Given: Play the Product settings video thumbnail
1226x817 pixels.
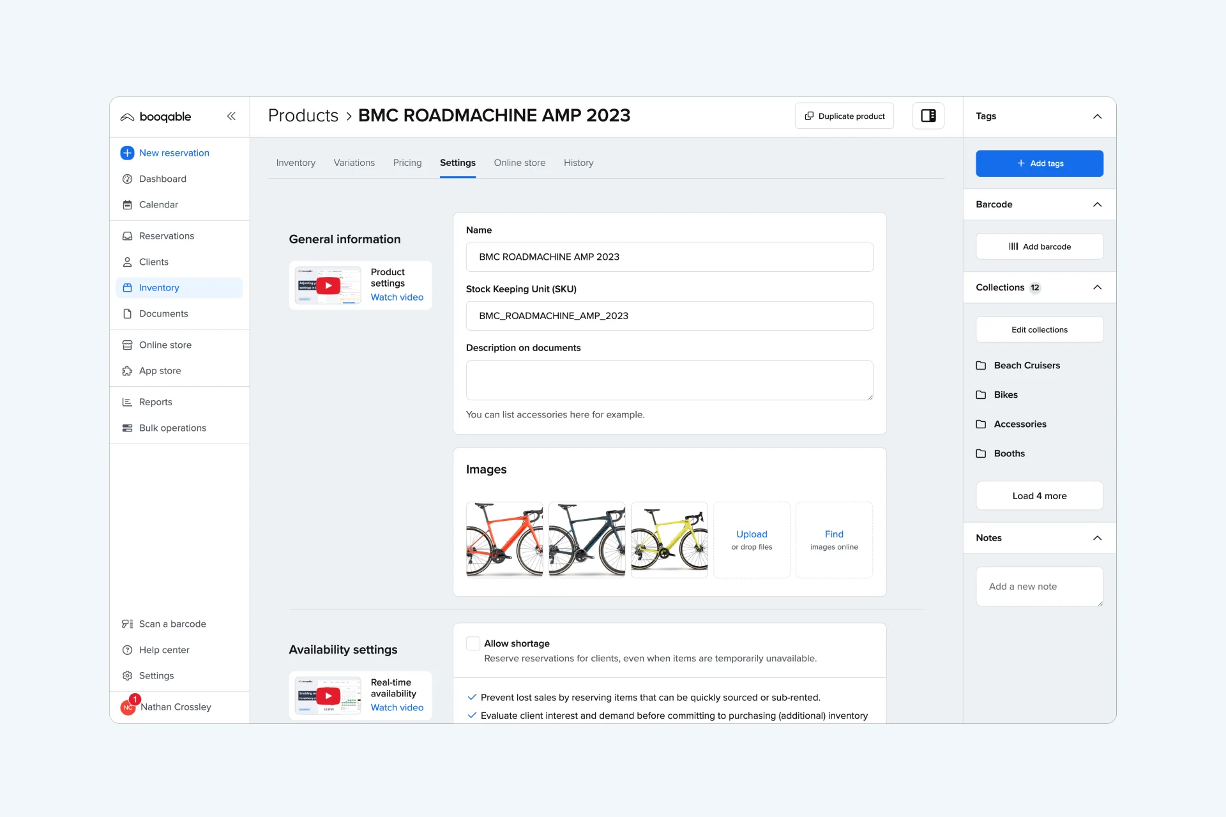Looking at the screenshot, I should coord(328,286).
